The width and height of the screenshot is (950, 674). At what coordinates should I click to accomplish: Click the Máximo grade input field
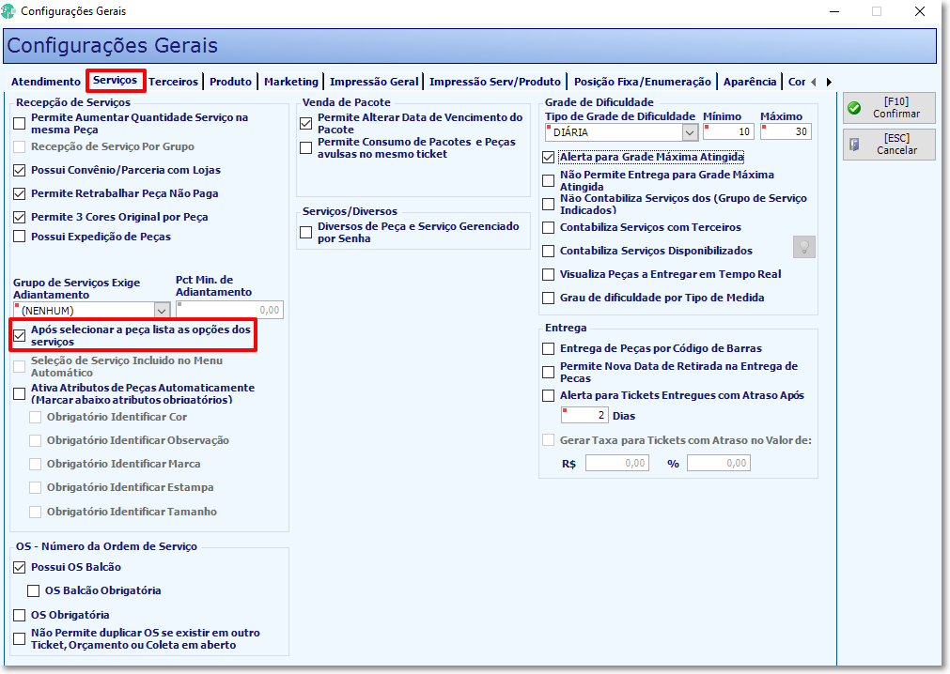(x=786, y=132)
